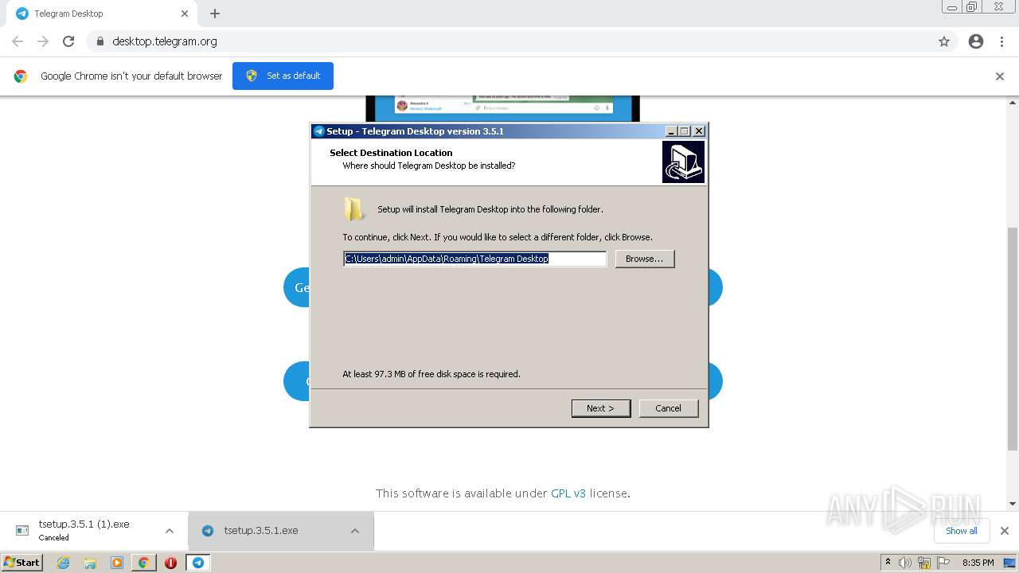
Task: Click the Chrome icon in notification bar
Action: [x=21, y=76]
